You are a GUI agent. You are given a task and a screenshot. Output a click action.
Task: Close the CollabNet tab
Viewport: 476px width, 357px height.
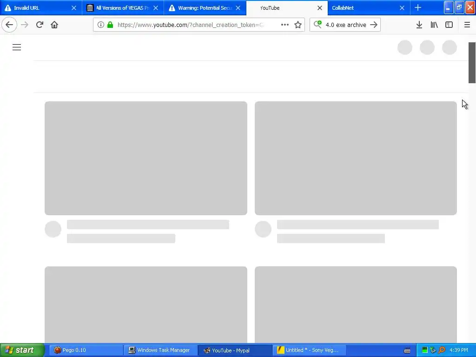[x=402, y=8]
